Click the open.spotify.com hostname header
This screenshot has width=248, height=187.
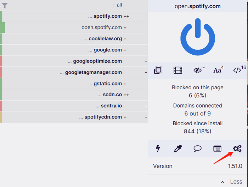[x=198, y=6]
